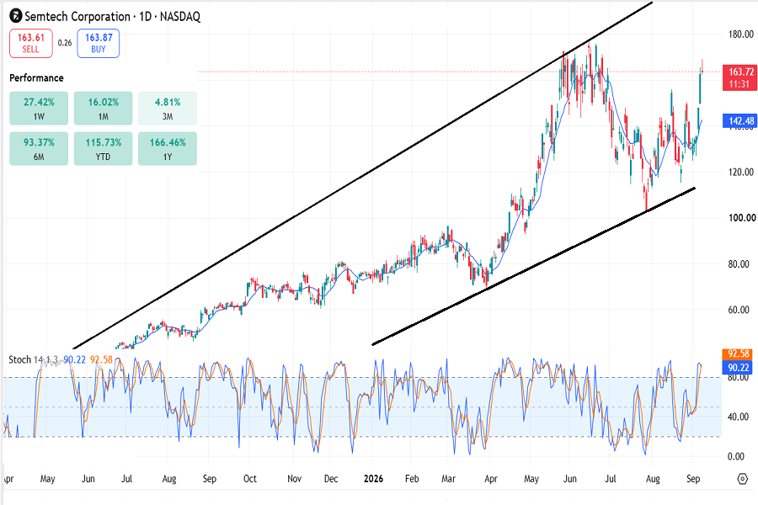This screenshot has width=758, height=505.
Task: Select the 27.42% 1W performance cell
Action: [x=39, y=109]
